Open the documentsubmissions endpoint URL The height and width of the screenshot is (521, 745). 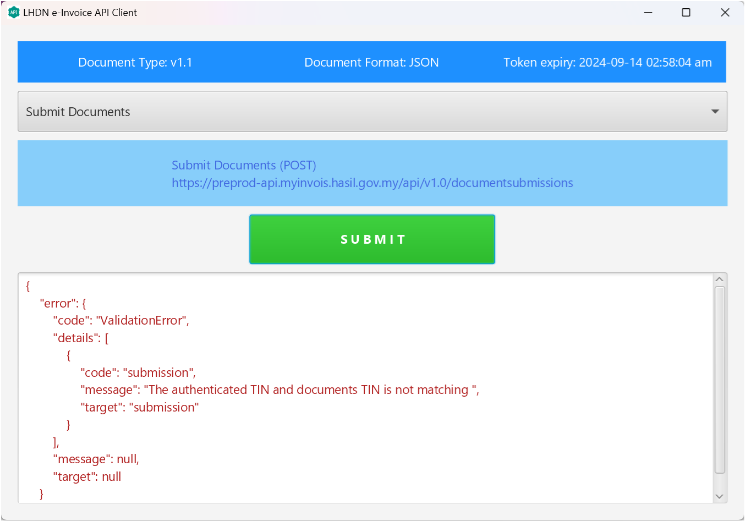coord(372,182)
